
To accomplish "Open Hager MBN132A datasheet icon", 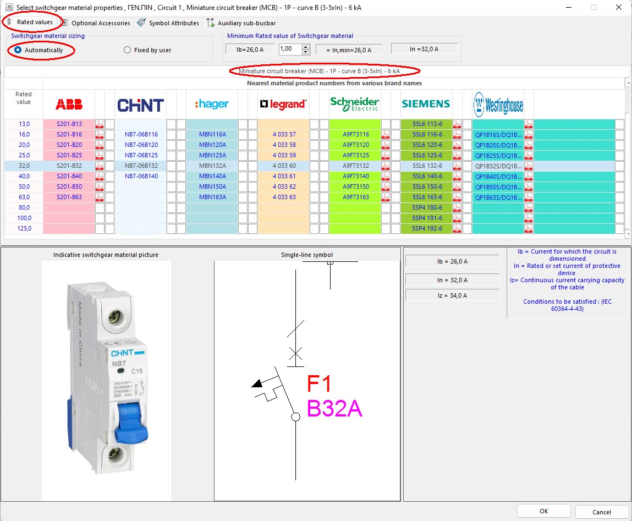I will click(x=242, y=165).
